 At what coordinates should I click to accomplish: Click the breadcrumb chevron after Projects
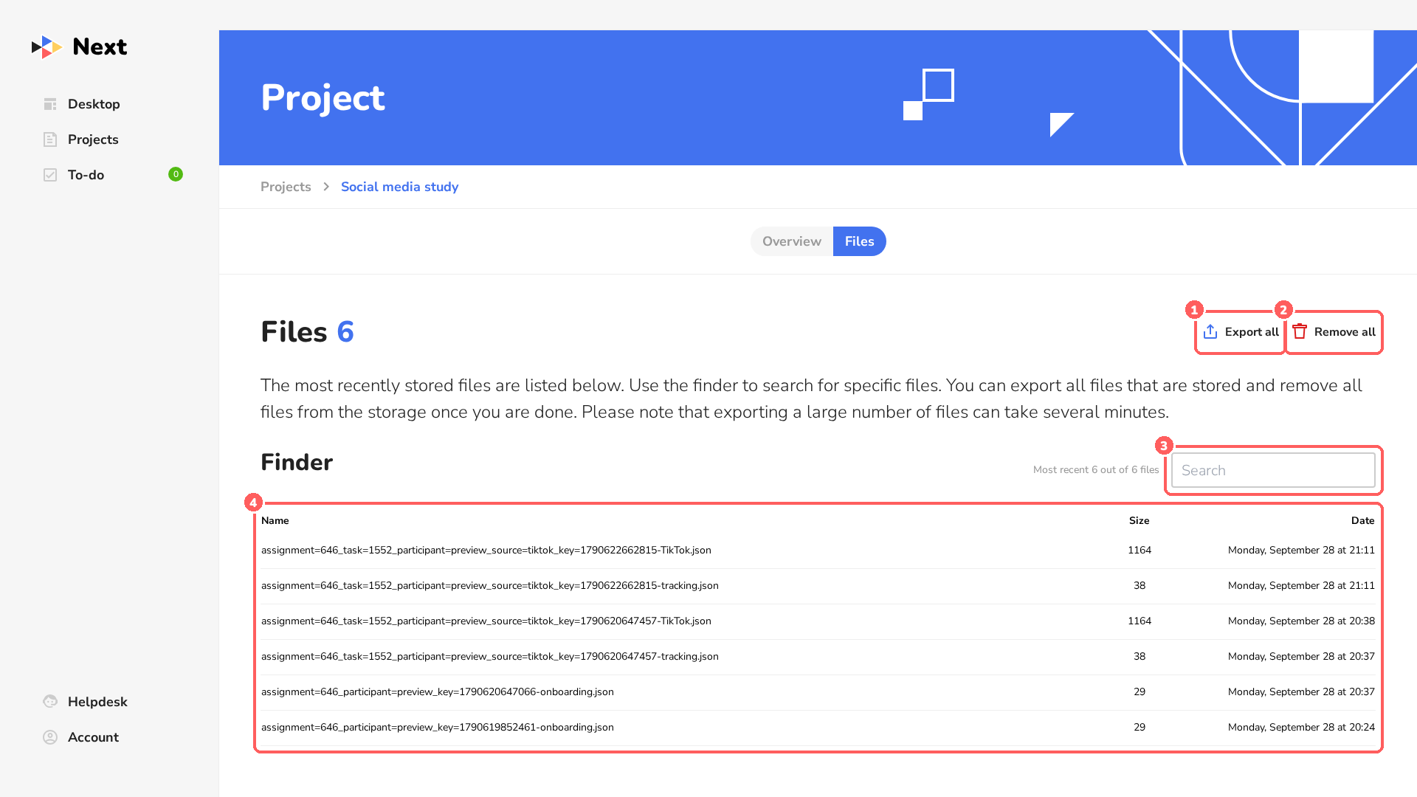pyautogui.click(x=326, y=187)
